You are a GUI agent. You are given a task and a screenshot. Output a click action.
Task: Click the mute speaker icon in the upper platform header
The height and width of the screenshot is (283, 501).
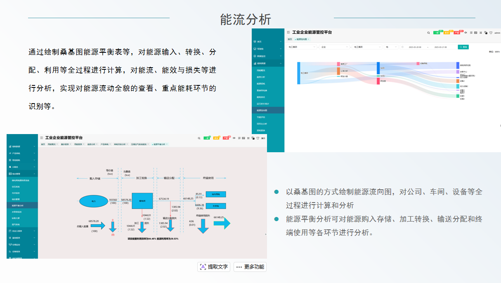coord(466,33)
